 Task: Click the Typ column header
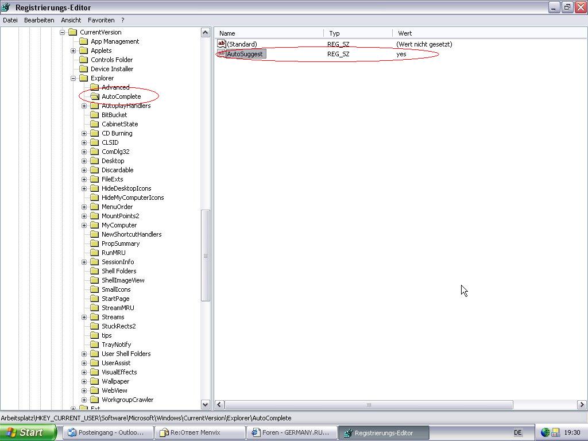(358, 33)
